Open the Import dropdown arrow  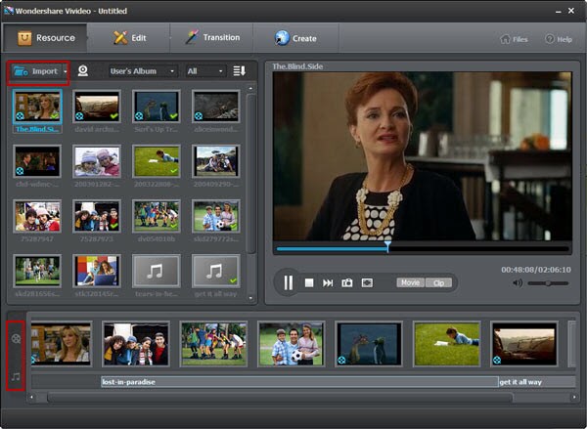(66, 71)
